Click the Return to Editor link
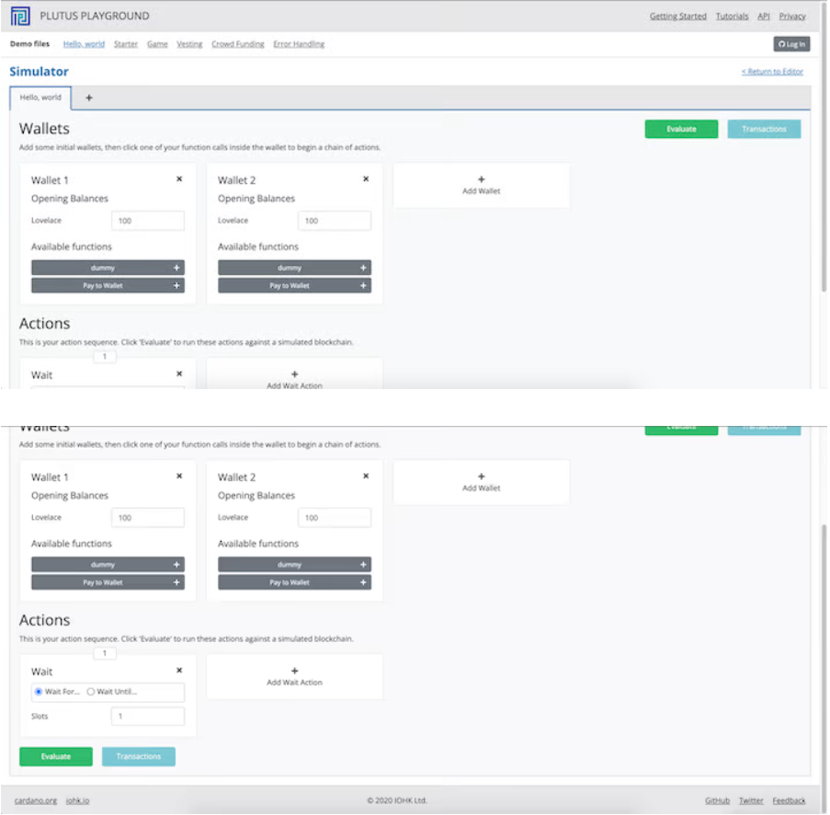830x815 pixels. [x=771, y=72]
